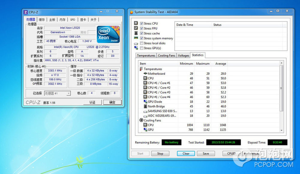Click the 'Intel Xeon L5520' name field
Image resolution: width=300 pixels, height=174 pixels.
pyautogui.click(x=70, y=28)
